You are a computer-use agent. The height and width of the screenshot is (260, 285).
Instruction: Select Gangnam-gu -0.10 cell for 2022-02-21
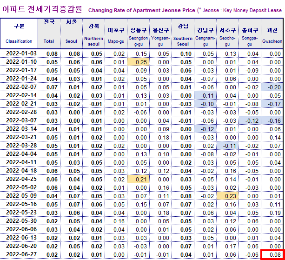click(x=205, y=104)
